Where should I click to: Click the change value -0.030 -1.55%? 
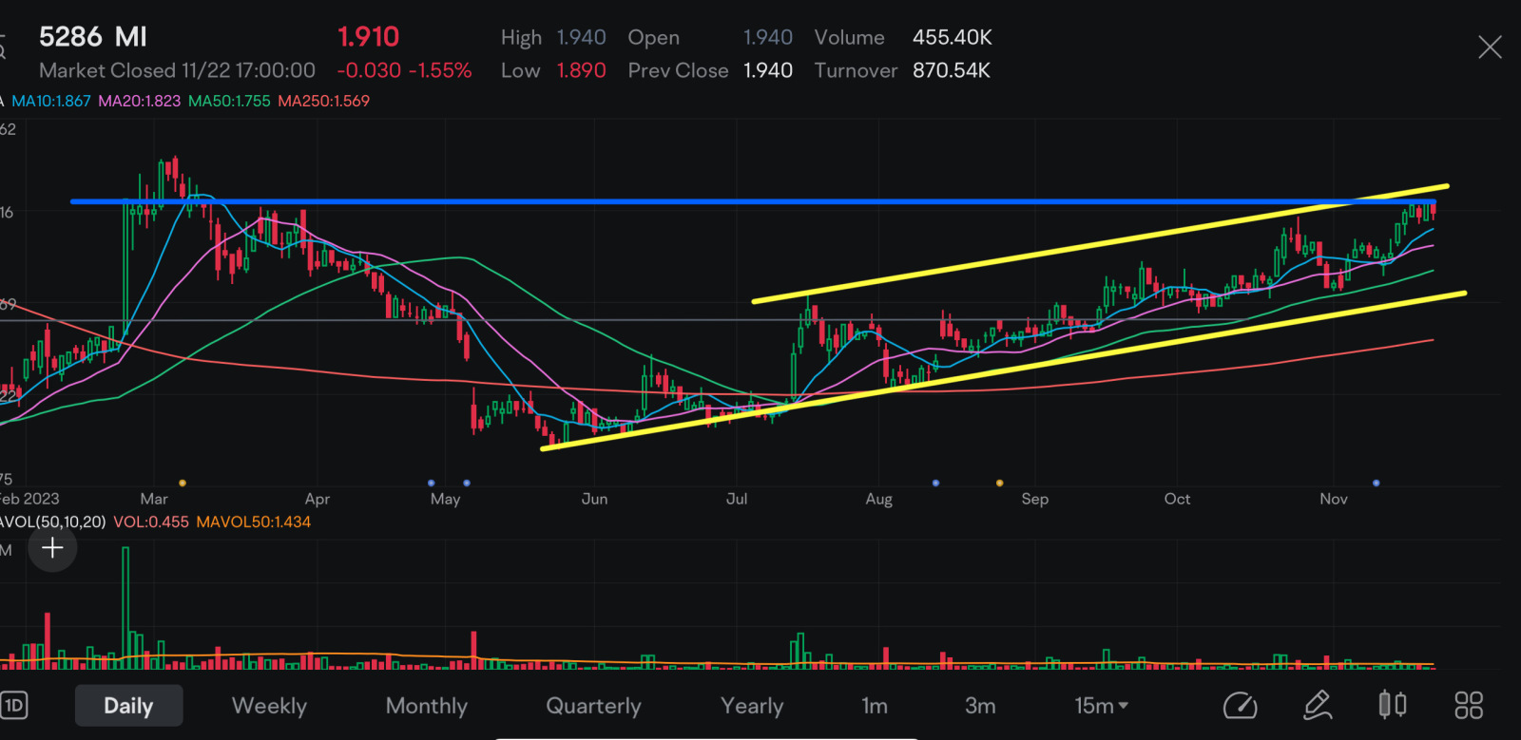pos(404,70)
